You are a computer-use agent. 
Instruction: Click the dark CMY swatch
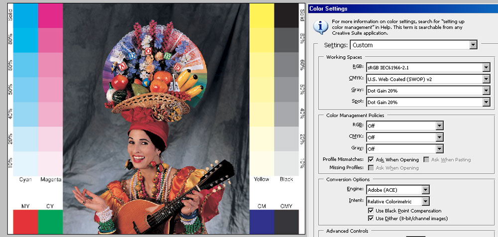(286, 222)
